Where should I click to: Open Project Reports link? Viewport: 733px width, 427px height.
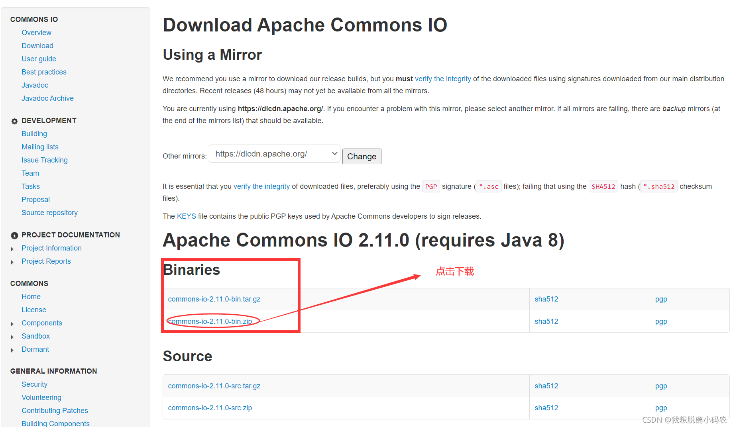tap(46, 261)
